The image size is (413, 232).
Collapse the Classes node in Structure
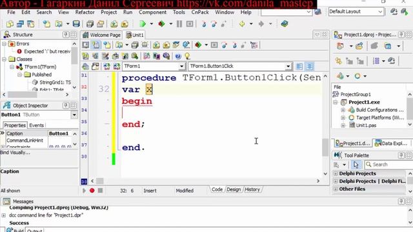(5, 59)
